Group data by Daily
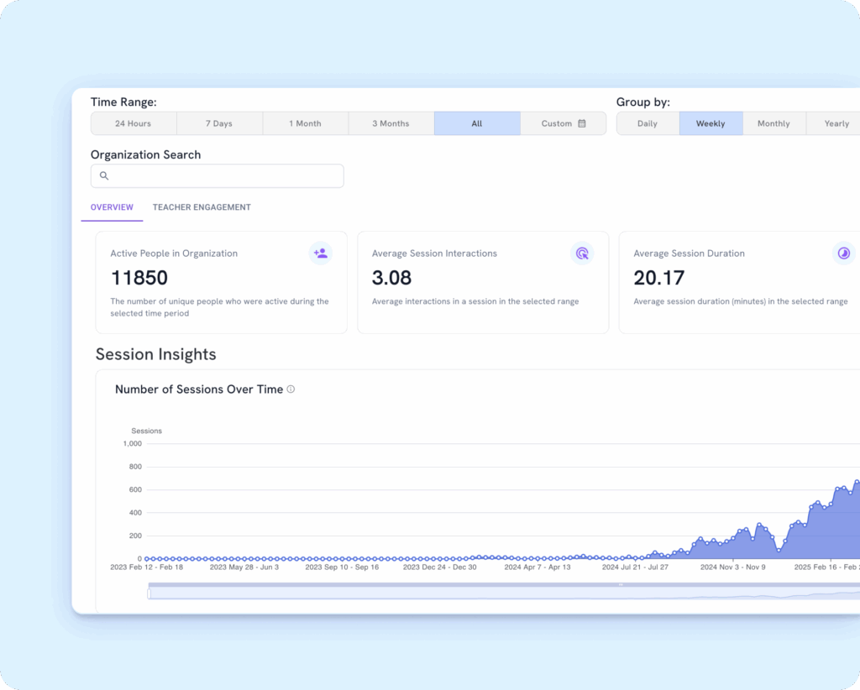Image resolution: width=860 pixels, height=690 pixels. point(648,123)
